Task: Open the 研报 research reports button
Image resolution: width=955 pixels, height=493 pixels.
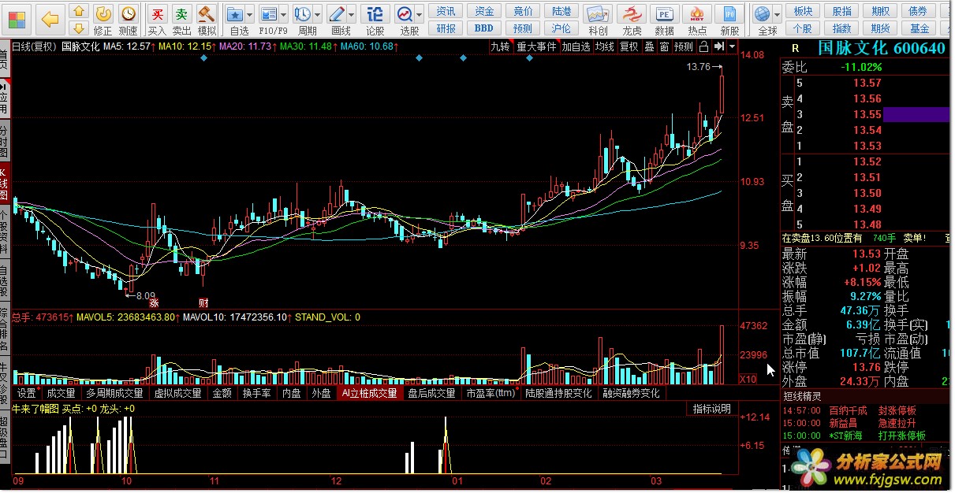Action: [x=446, y=28]
